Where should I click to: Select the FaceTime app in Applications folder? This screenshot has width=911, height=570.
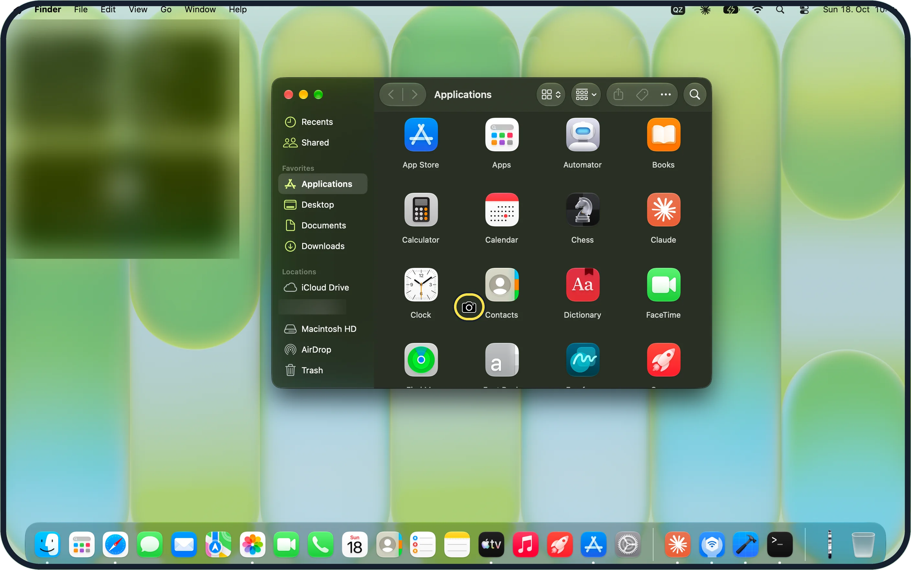(664, 285)
